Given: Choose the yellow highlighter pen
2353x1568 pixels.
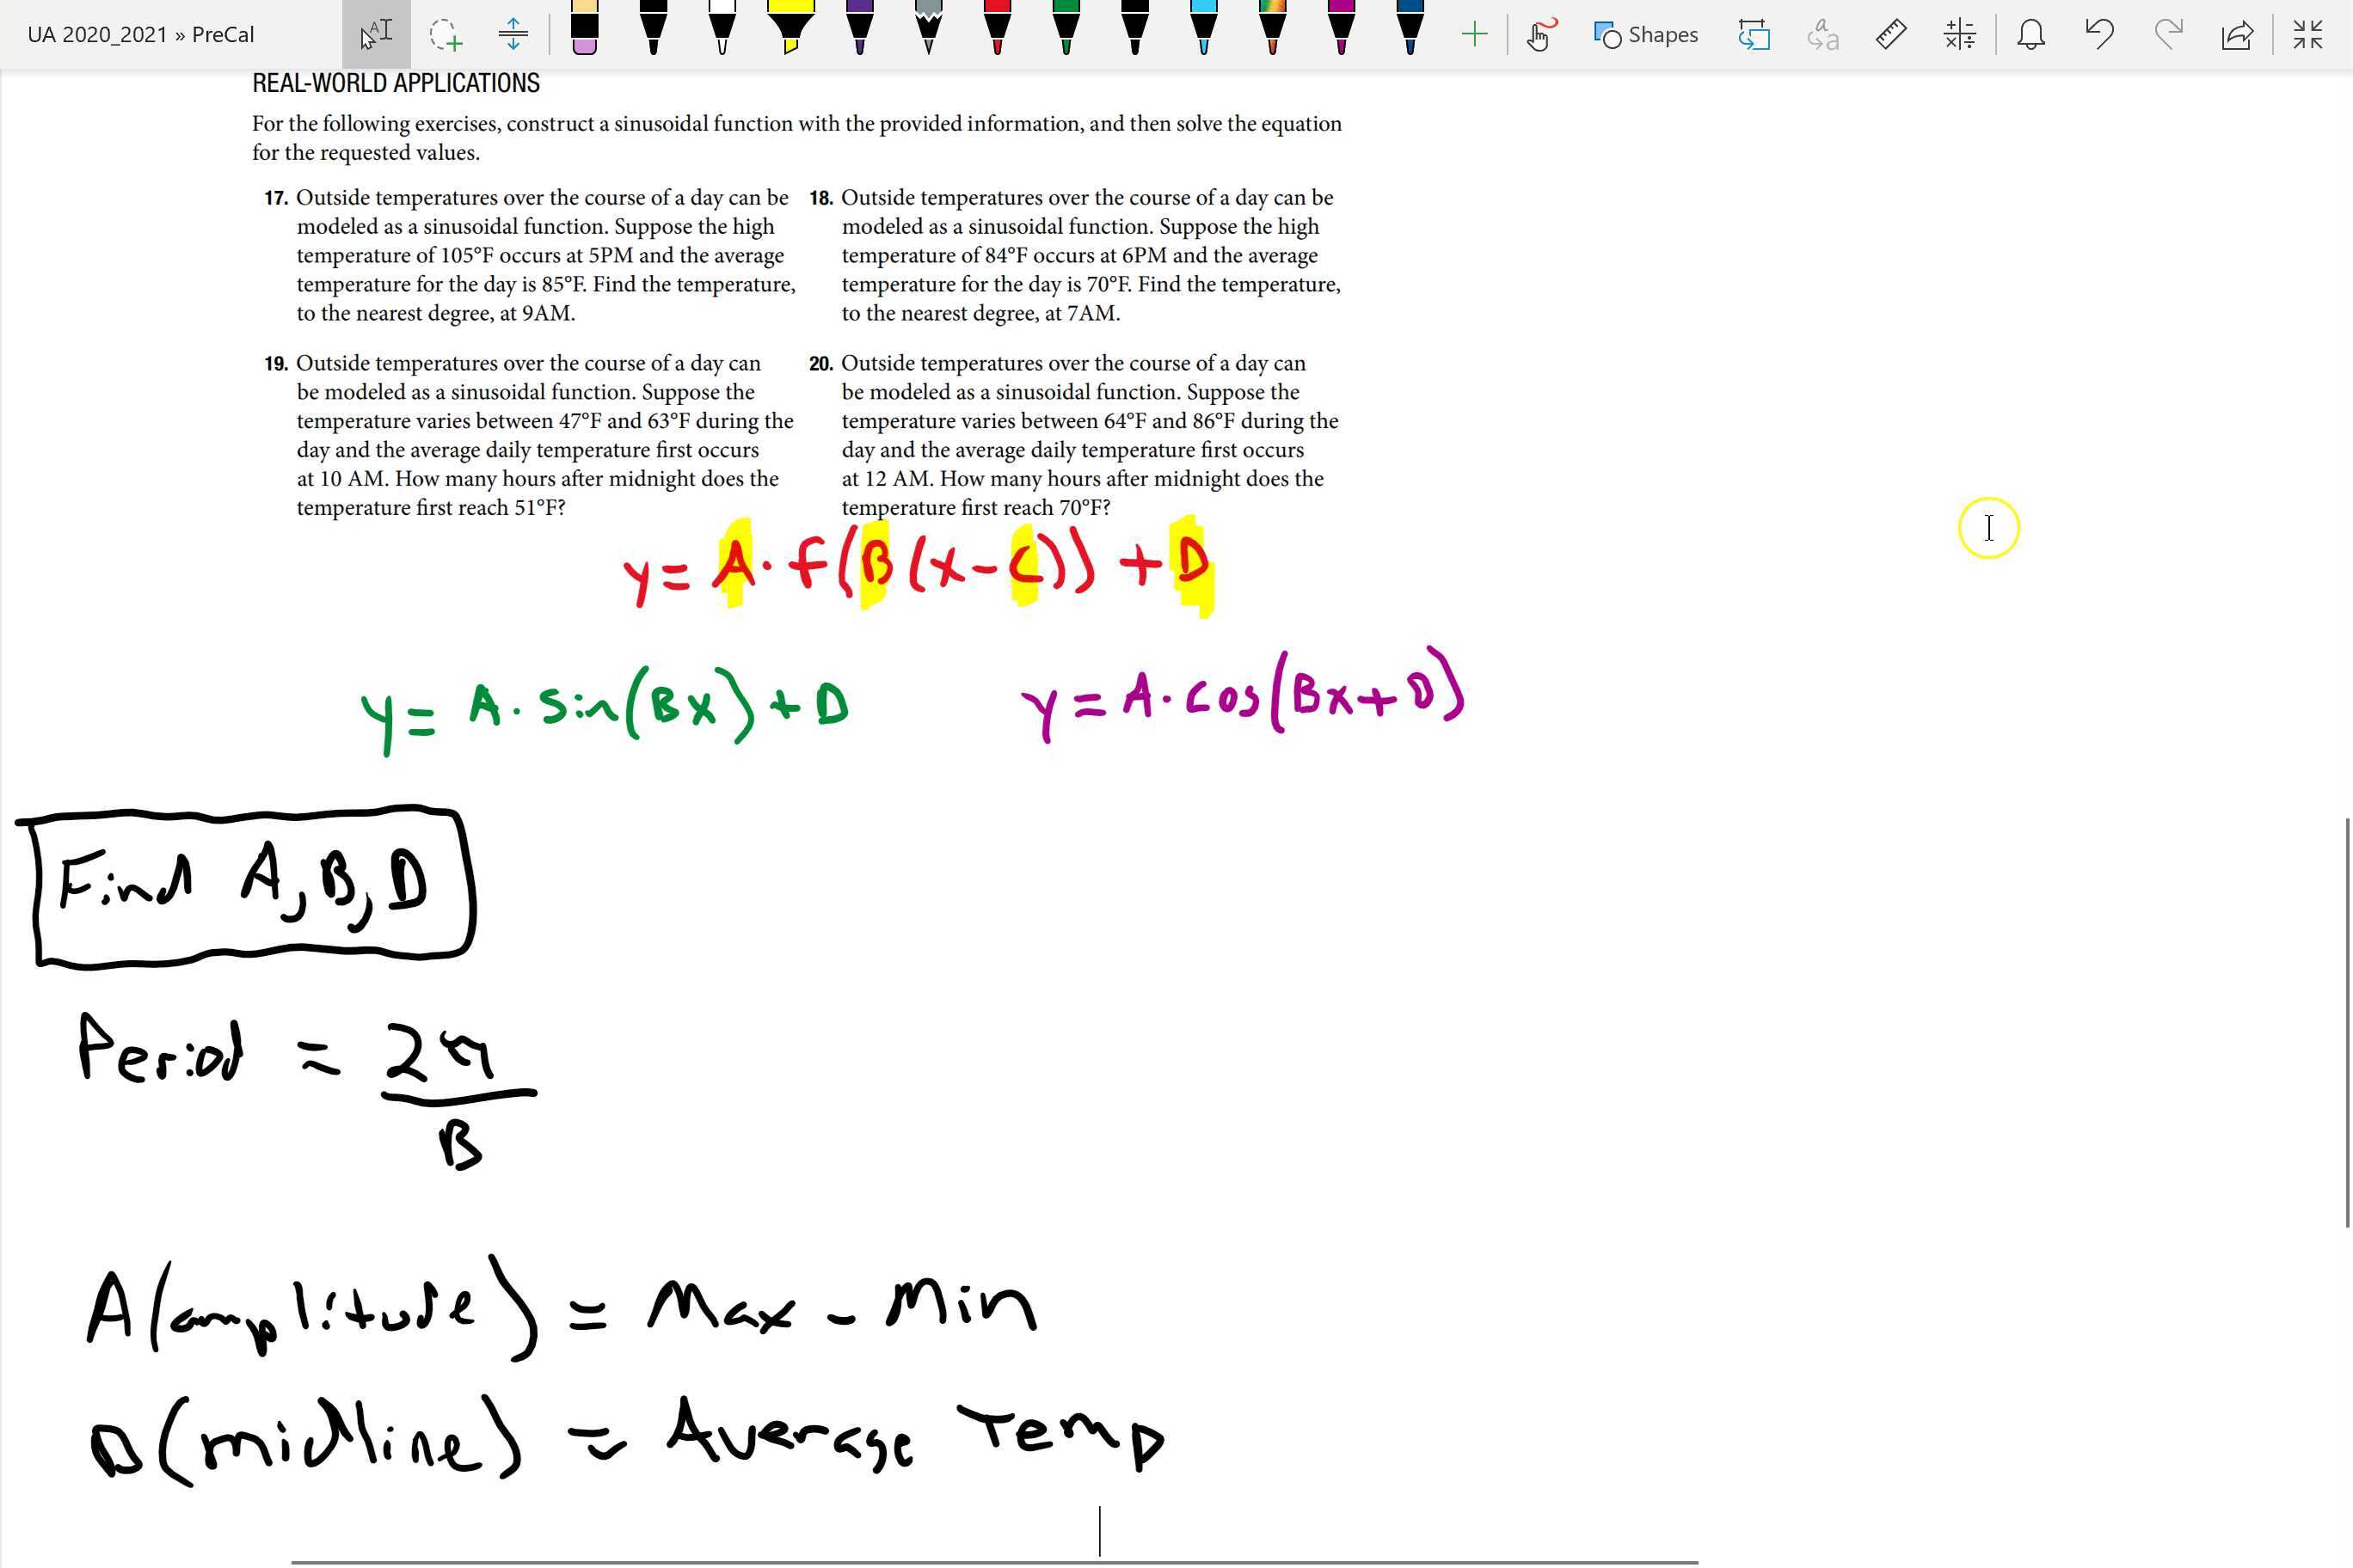Looking at the screenshot, I should [x=790, y=28].
